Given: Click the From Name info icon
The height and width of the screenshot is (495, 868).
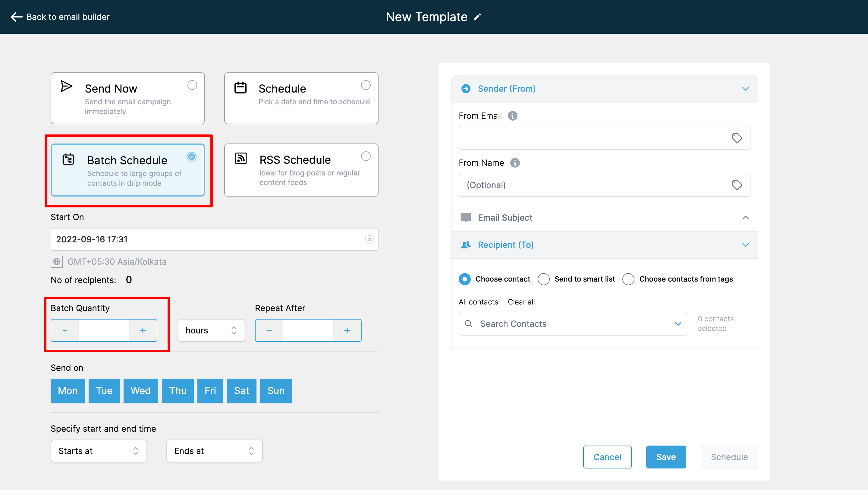Looking at the screenshot, I should (x=515, y=163).
